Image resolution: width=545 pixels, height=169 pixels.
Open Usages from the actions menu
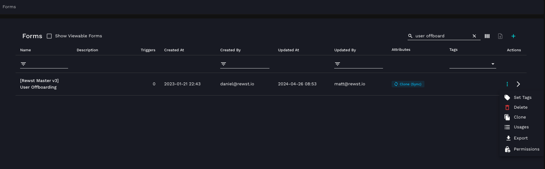(521, 127)
